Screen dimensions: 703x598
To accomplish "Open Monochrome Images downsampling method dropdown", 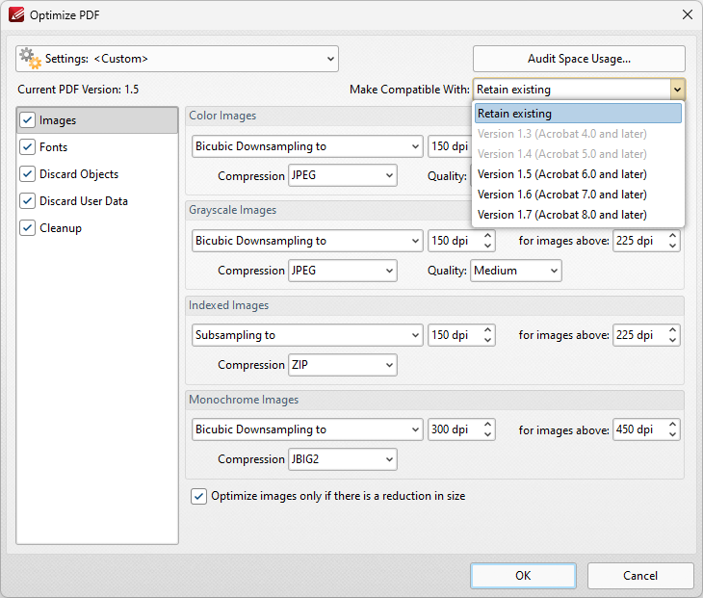I will 307,429.
